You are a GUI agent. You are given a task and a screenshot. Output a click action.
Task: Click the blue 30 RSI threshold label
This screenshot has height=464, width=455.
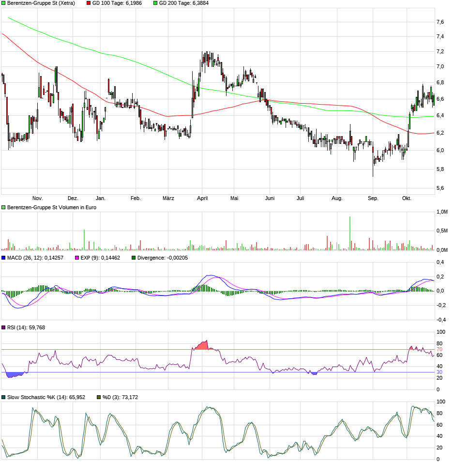click(440, 372)
